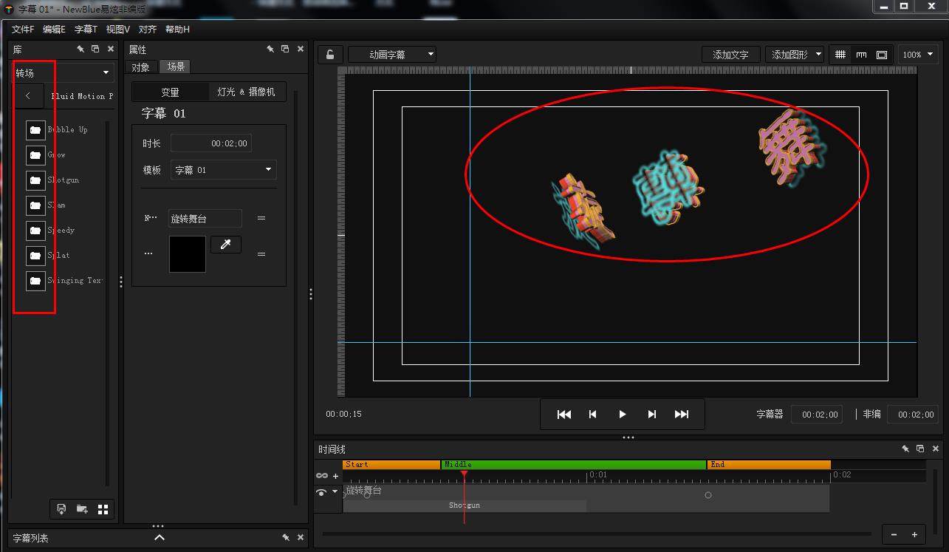The image size is (949, 552).
Task: Float the timeline (时间线) panel
Action: coord(920,449)
